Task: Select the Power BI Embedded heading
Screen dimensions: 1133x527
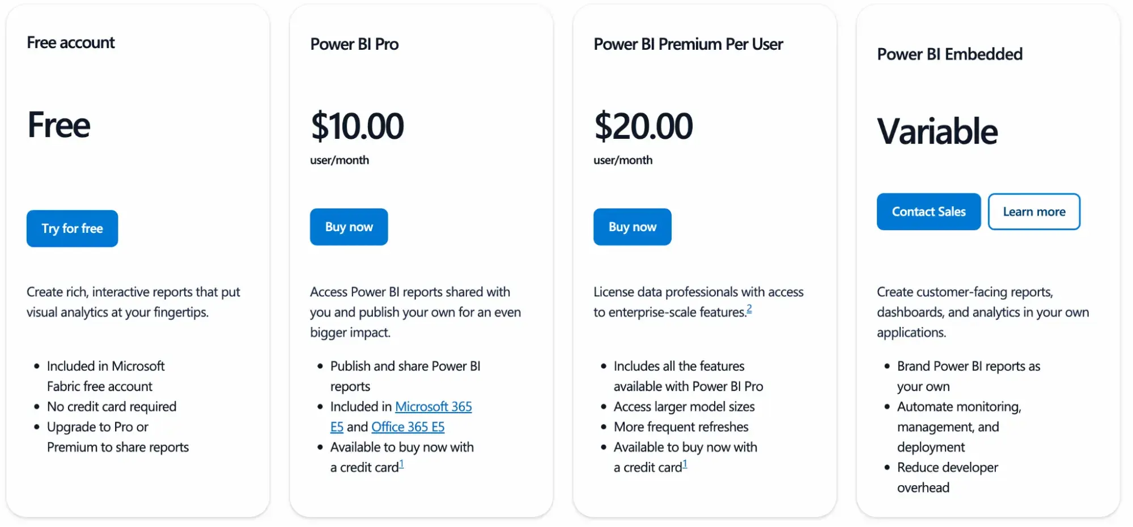Action: (x=949, y=54)
